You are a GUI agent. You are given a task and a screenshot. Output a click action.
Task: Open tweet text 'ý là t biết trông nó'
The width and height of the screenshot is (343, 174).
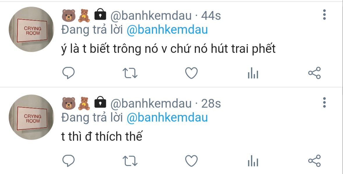click(x=109, y=49)
